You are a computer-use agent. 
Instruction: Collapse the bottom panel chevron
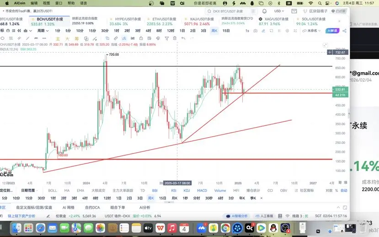tap(338, 208)
